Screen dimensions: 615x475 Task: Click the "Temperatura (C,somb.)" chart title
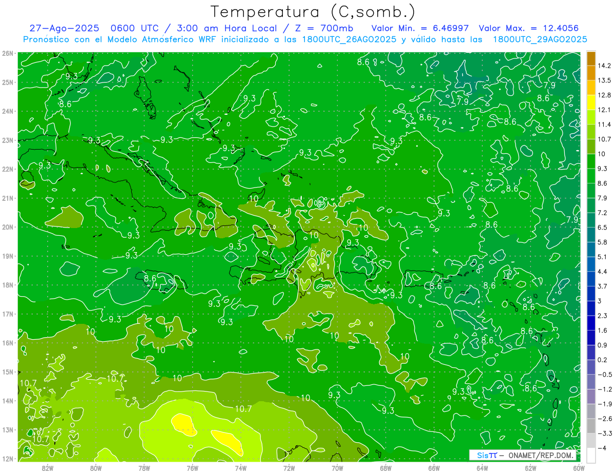click(313, 12)
